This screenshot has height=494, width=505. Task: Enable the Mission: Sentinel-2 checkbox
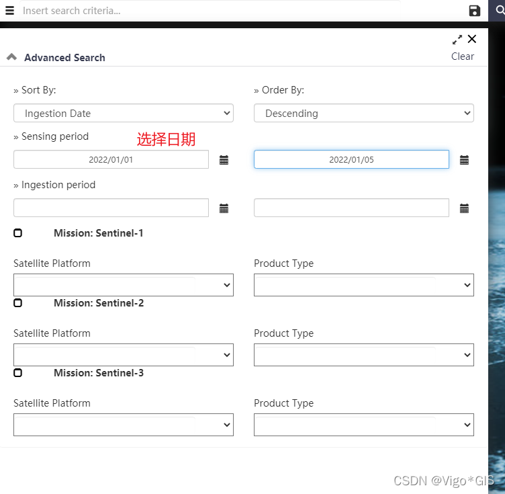(17, 302)
